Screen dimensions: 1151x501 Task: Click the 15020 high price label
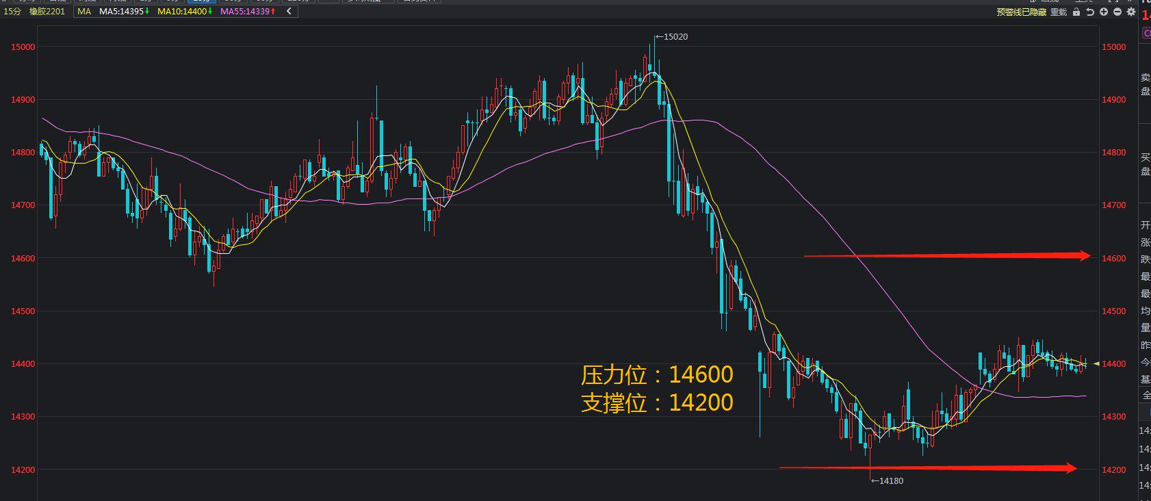675,37
